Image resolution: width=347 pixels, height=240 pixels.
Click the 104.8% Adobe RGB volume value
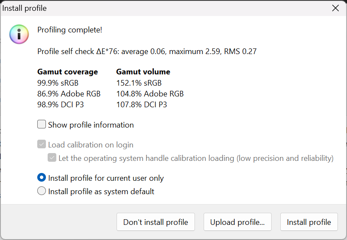pyautogui.click(x=150, y=93)
